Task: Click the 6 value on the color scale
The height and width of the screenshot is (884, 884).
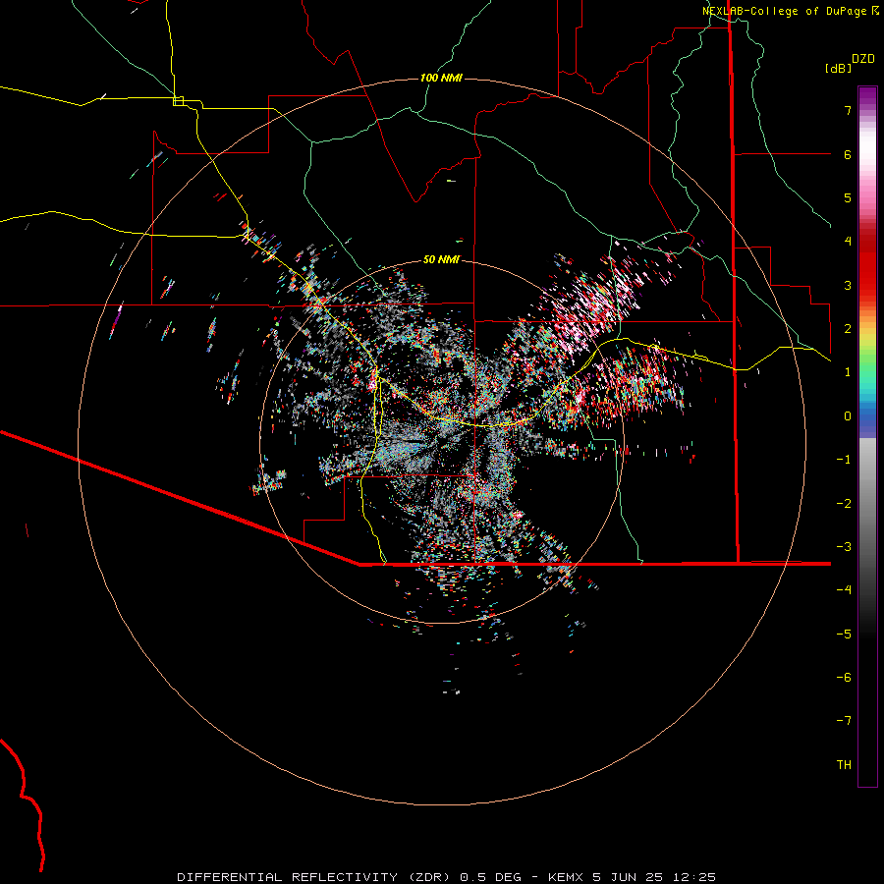Action: tap(848, 154)
